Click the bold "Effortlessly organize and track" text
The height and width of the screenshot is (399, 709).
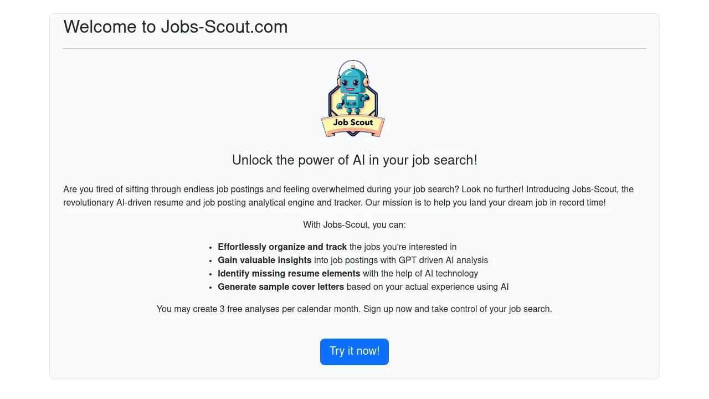282,247
